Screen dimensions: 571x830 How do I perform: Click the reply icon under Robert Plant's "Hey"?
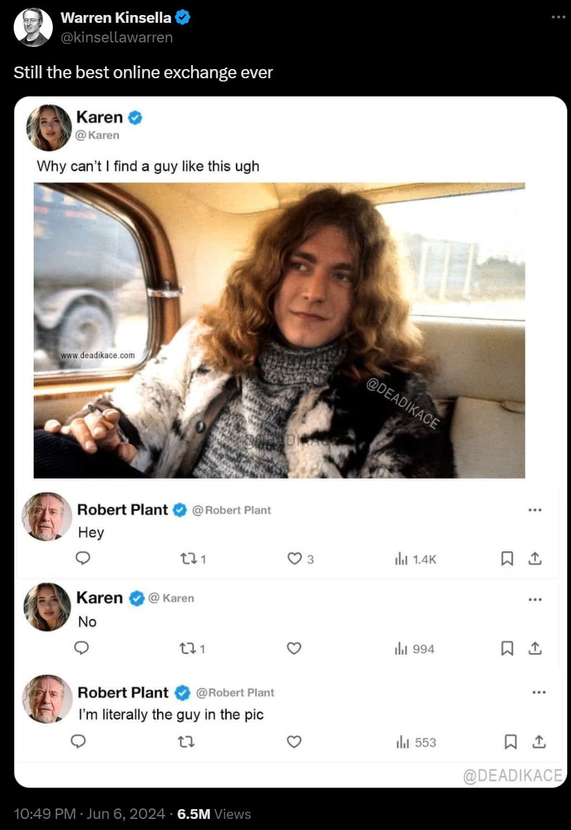click(83, 558)
